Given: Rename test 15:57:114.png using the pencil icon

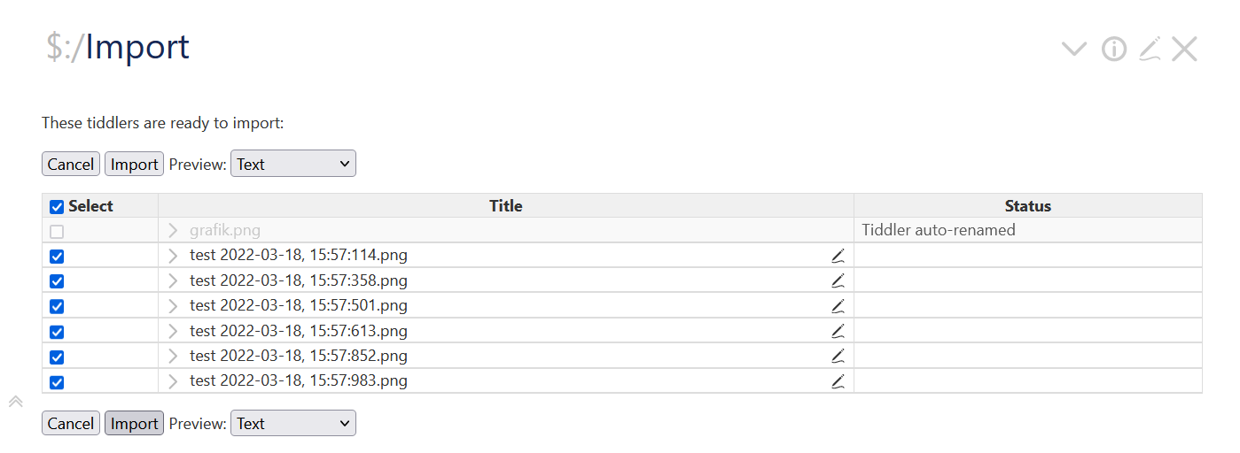Looking at the screenshot, I should coord(838,256).
